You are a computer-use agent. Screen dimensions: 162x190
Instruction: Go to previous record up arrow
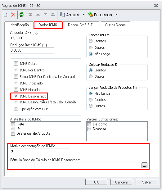coord(38,15)
